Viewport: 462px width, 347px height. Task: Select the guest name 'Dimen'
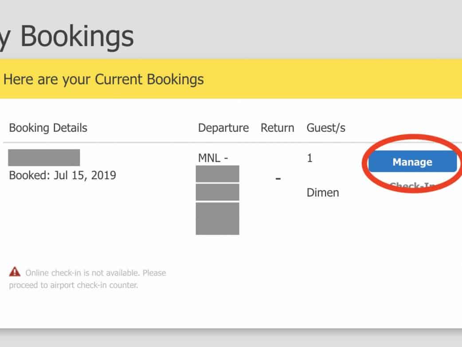coord(323,193)
